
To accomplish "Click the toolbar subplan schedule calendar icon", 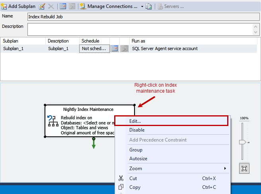I will 62,6.
